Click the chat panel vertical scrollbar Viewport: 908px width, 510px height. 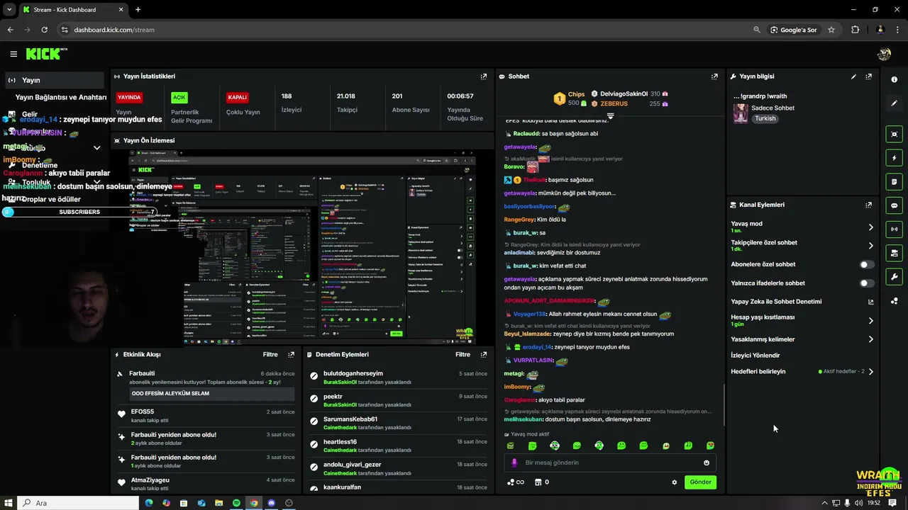pos(724,404)
